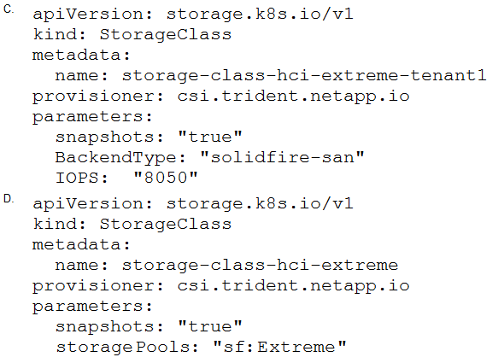This screenshot has height=363, width=504.
Task: Select answer option C label
Action: [x=9, y=9]
